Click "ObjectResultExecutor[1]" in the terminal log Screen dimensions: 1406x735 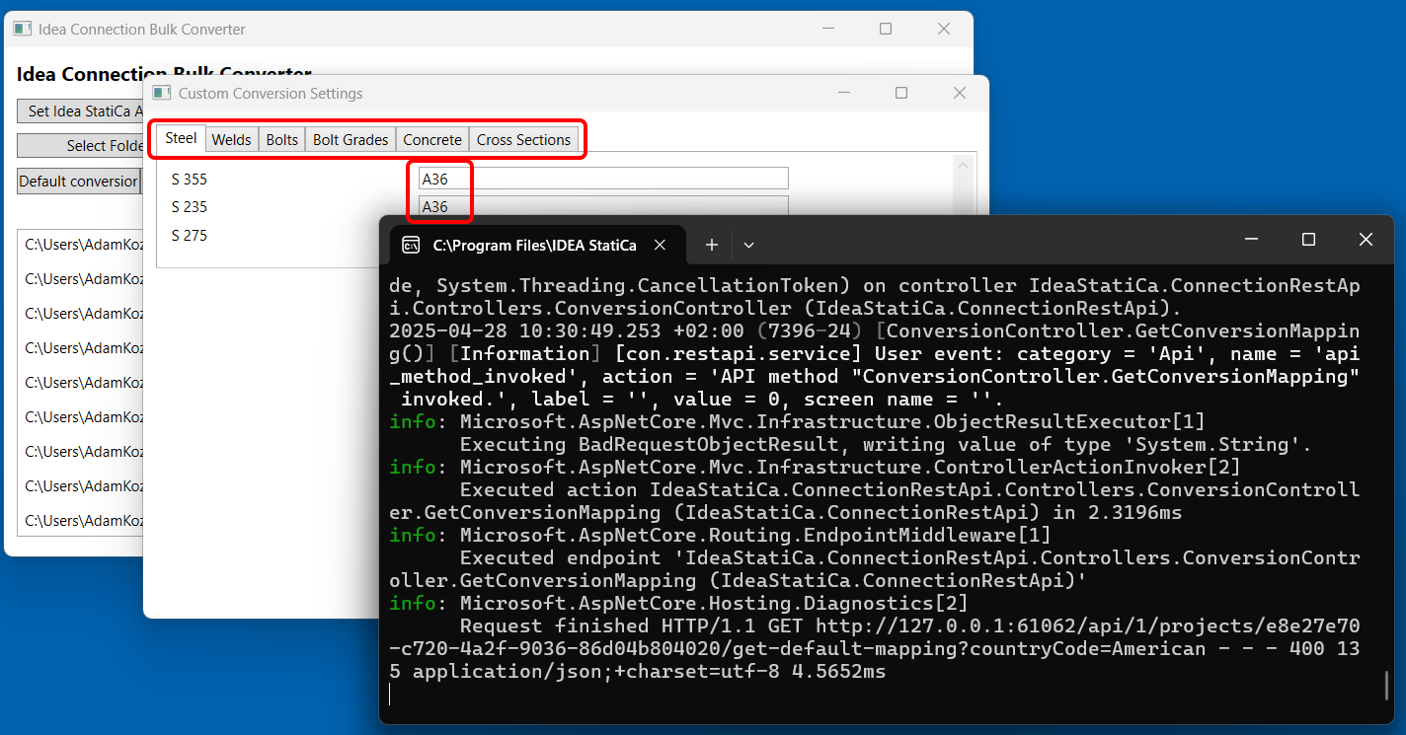[1075, 422]
